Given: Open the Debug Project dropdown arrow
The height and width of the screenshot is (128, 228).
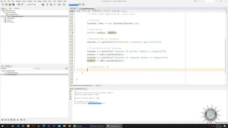Looking at the screenshot, I should [61, 5].
